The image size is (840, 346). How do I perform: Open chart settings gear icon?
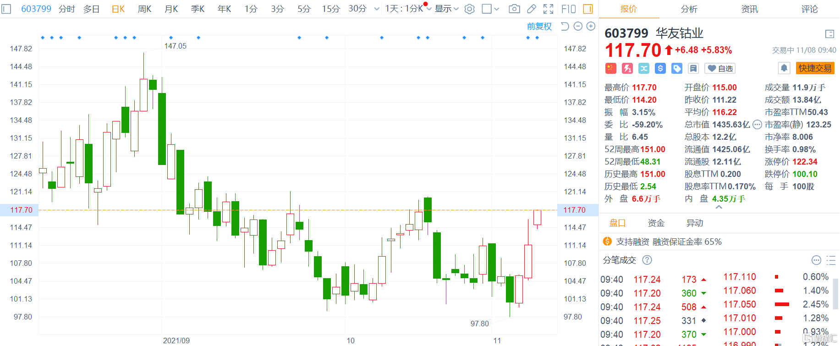pyautogui.click(x=470, y=9)
